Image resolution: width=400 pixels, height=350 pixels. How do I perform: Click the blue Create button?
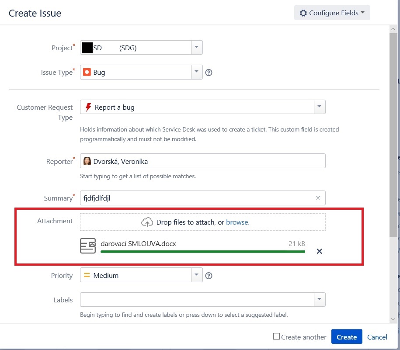[x=347, y=336]
